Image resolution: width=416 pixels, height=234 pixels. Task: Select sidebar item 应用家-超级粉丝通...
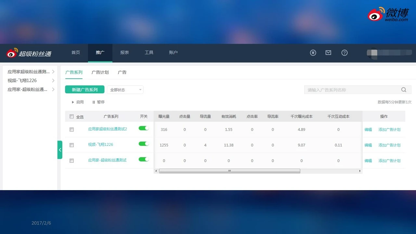coord(28,89)
